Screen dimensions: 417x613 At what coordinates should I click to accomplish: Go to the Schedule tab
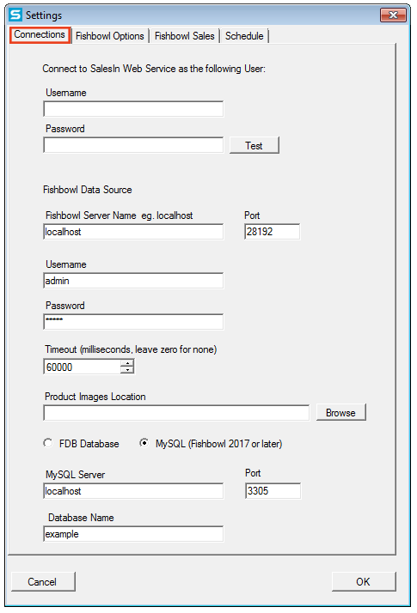(x=244, y=36)
